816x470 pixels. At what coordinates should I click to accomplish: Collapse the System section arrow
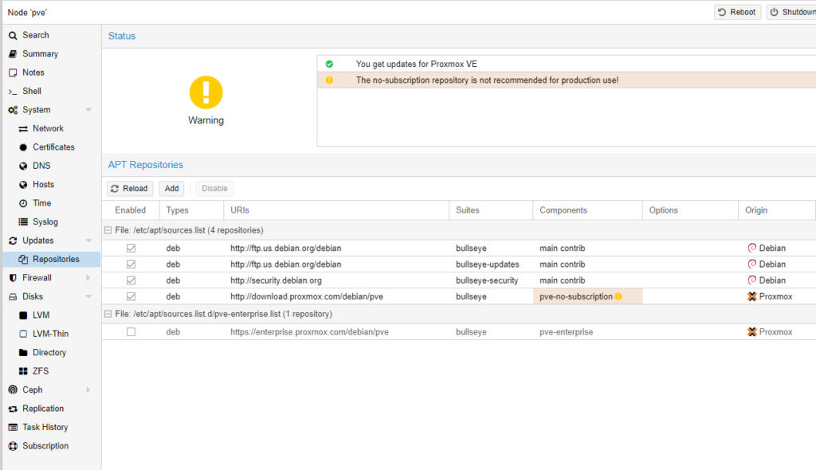[x=88, y=110]
